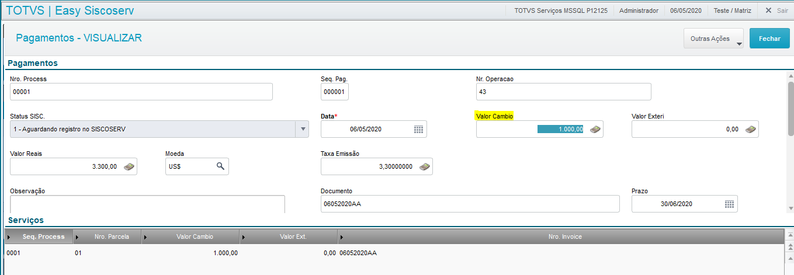Click the highlighted Valor Cambio value 1.000,00
This screenshot has width=794, height=275.
pyautogui.click(x=560, y=129)
